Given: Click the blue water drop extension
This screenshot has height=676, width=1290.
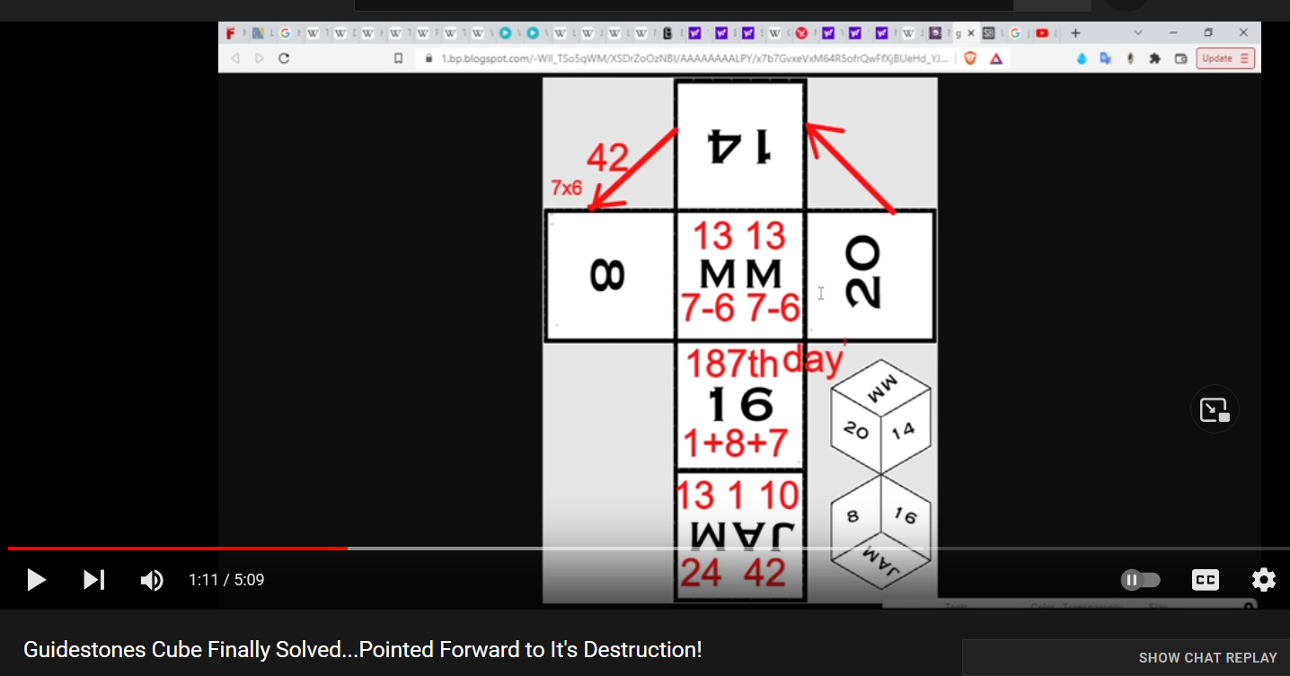Looking at the screenshot, I should 1081,58.
